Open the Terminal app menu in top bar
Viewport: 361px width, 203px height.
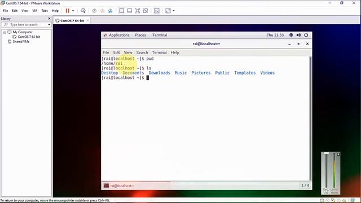coord(160,35)
